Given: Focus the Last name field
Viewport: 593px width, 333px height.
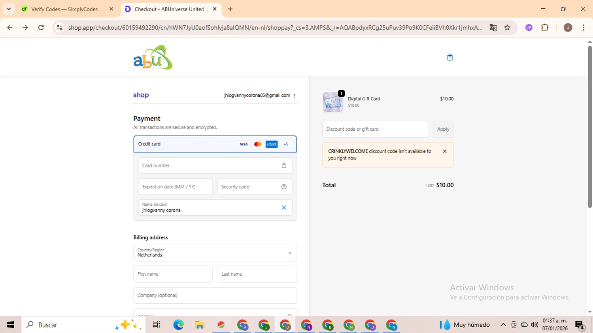Looking at the screenshot, I should click(257, 274).
